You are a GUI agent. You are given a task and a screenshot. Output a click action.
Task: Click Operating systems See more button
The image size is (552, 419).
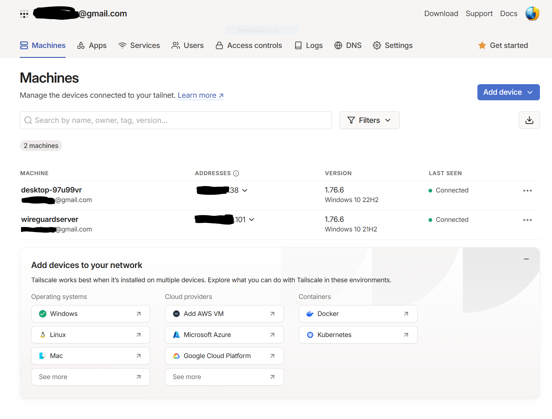click(x=91, y=377)
